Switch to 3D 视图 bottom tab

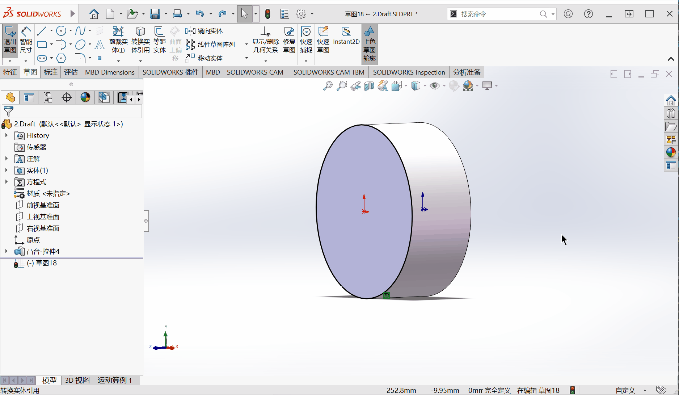point(77,380)
